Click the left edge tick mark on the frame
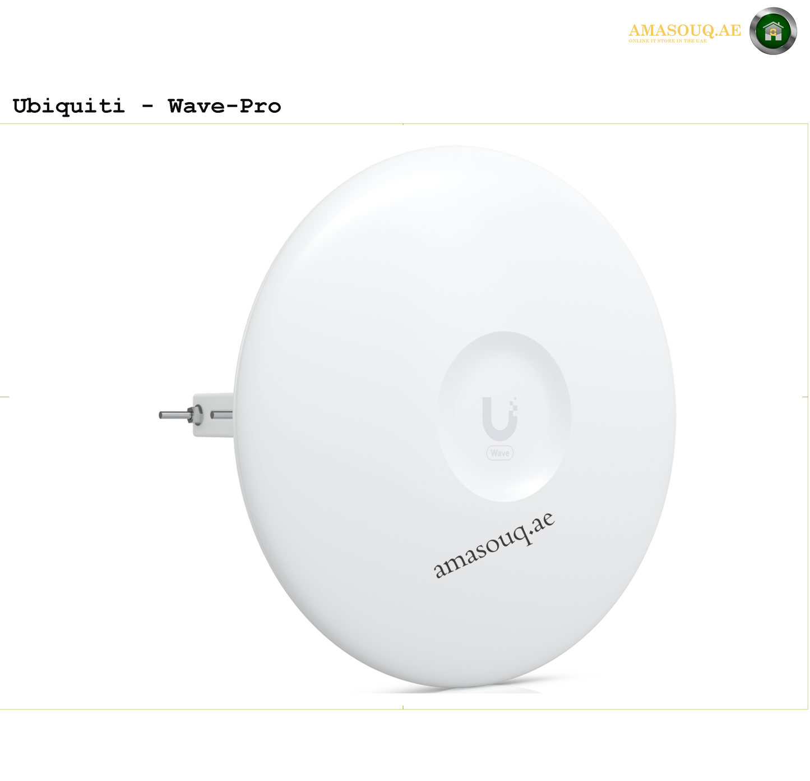This screenshot has width=810, height=781. (x=4, y=397)
